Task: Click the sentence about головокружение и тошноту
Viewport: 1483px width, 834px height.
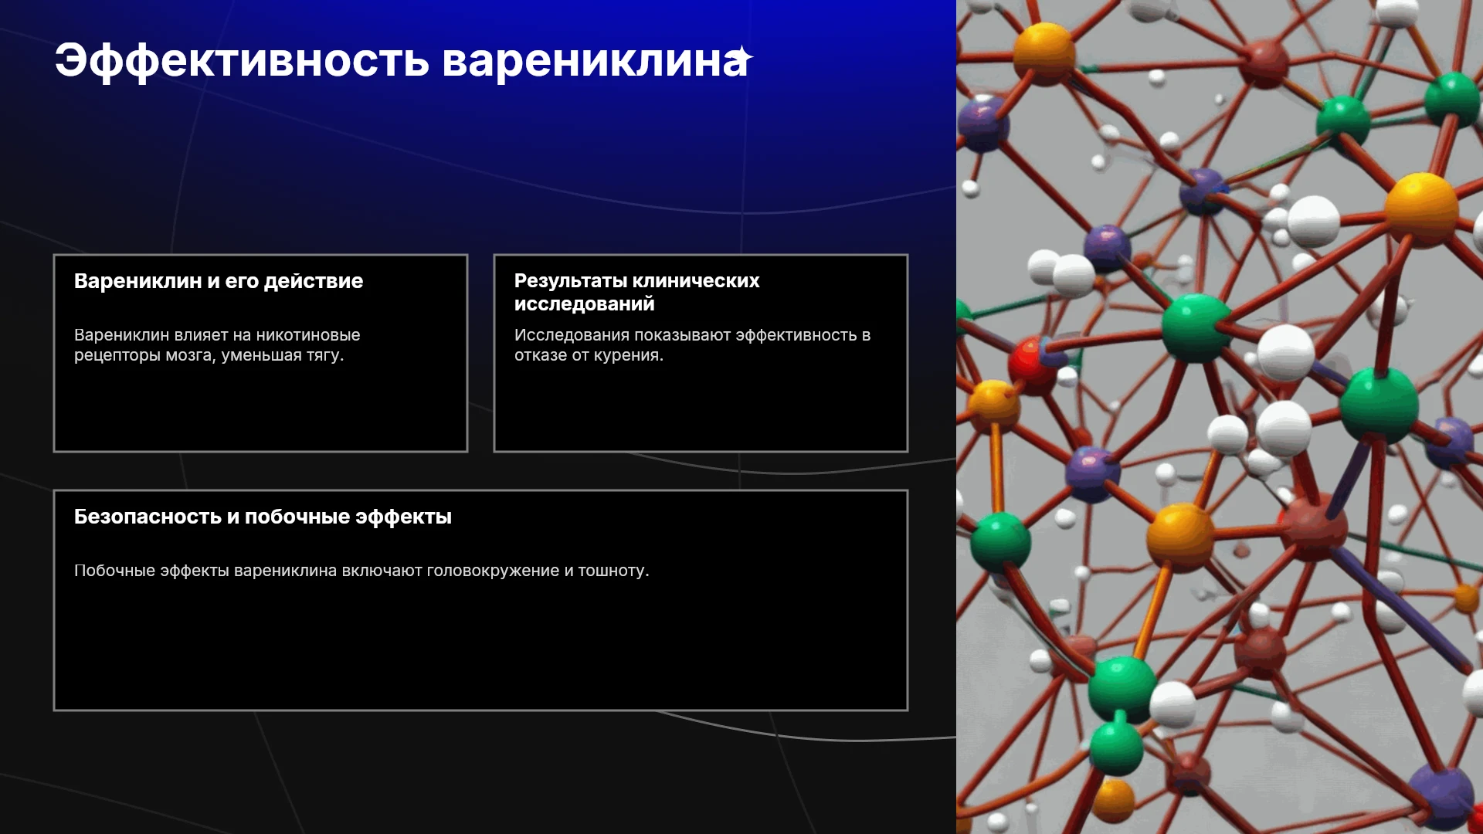Action: coord(361,571)
